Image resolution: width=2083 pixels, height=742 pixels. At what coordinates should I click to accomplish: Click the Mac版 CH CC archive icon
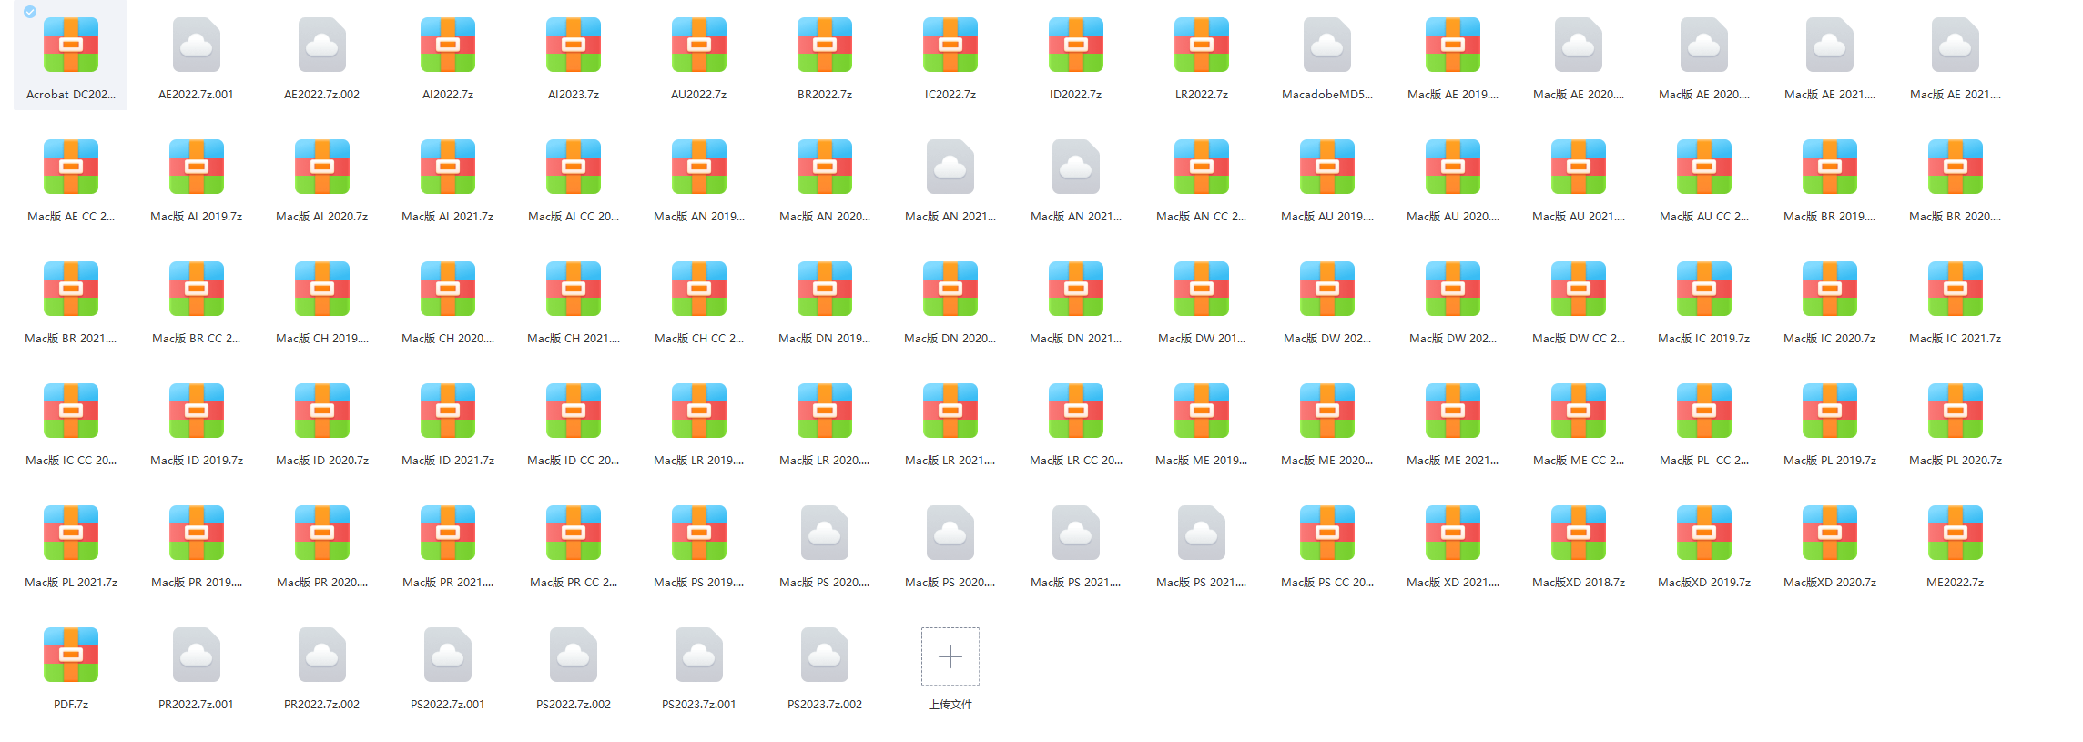click(x=699, y=289)
